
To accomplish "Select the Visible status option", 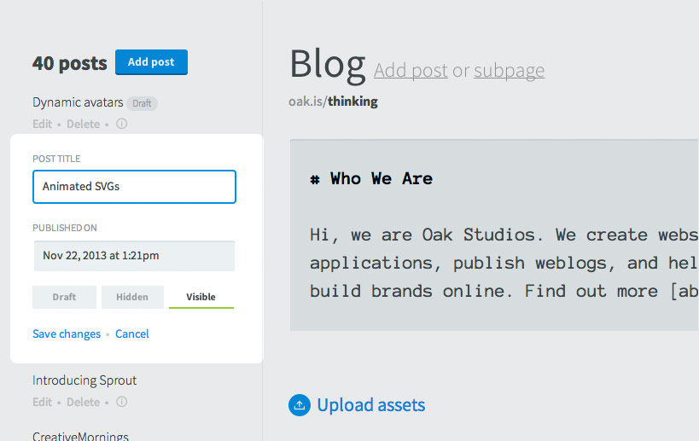I will pyautogui.click(x=201, y=297).
